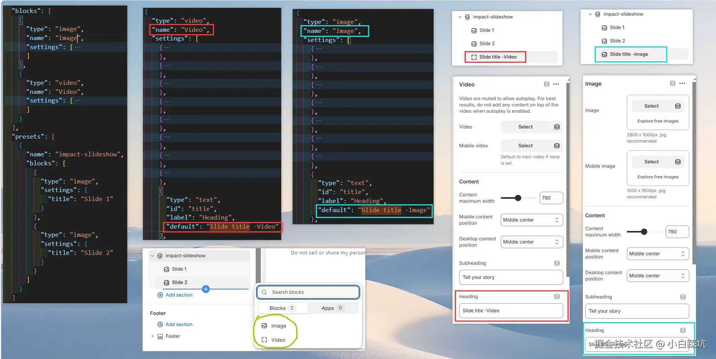The image size is (716, 359).
Task: Open the three-dots menu in Image panel header
Action: tap(682, 83)
